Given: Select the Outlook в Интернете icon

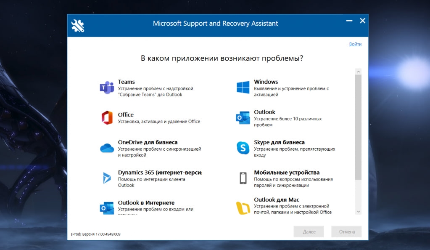Looking at the screenshot, I should [x=106, y=207].
